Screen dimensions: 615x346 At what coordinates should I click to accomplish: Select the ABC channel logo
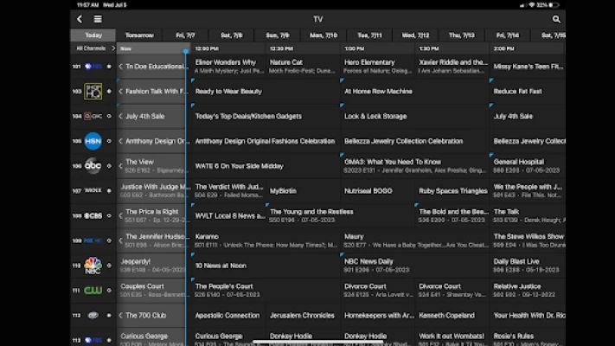[93, 165]
